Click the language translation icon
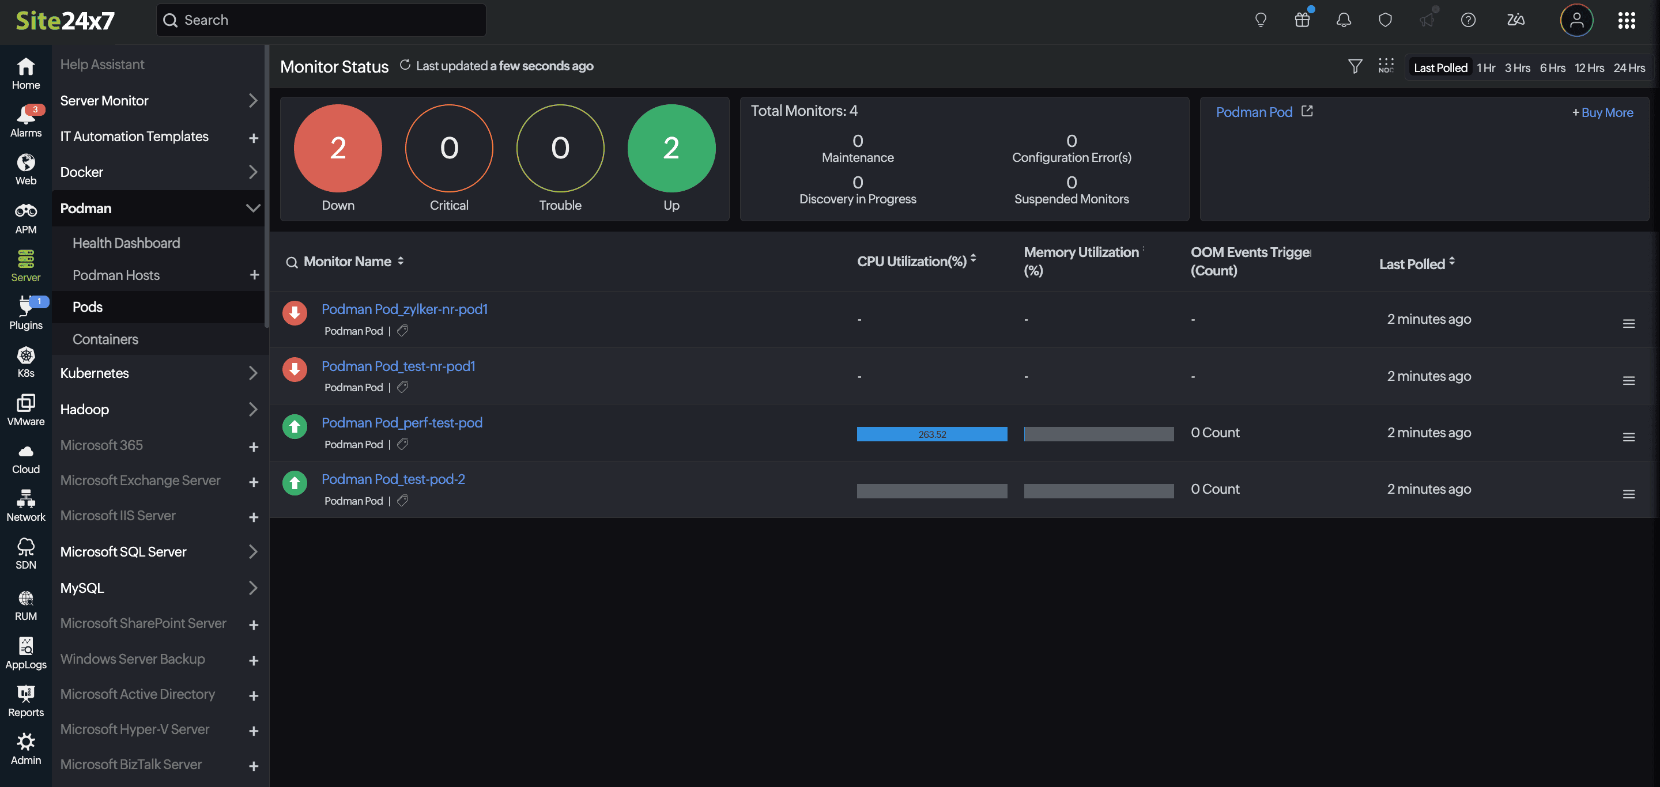This screenshot has width=1660, height=787. point(1516,20)
